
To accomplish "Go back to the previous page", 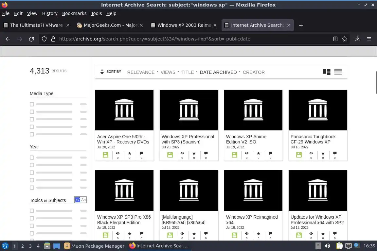I will pyautogui.click(x=8, y=39).
